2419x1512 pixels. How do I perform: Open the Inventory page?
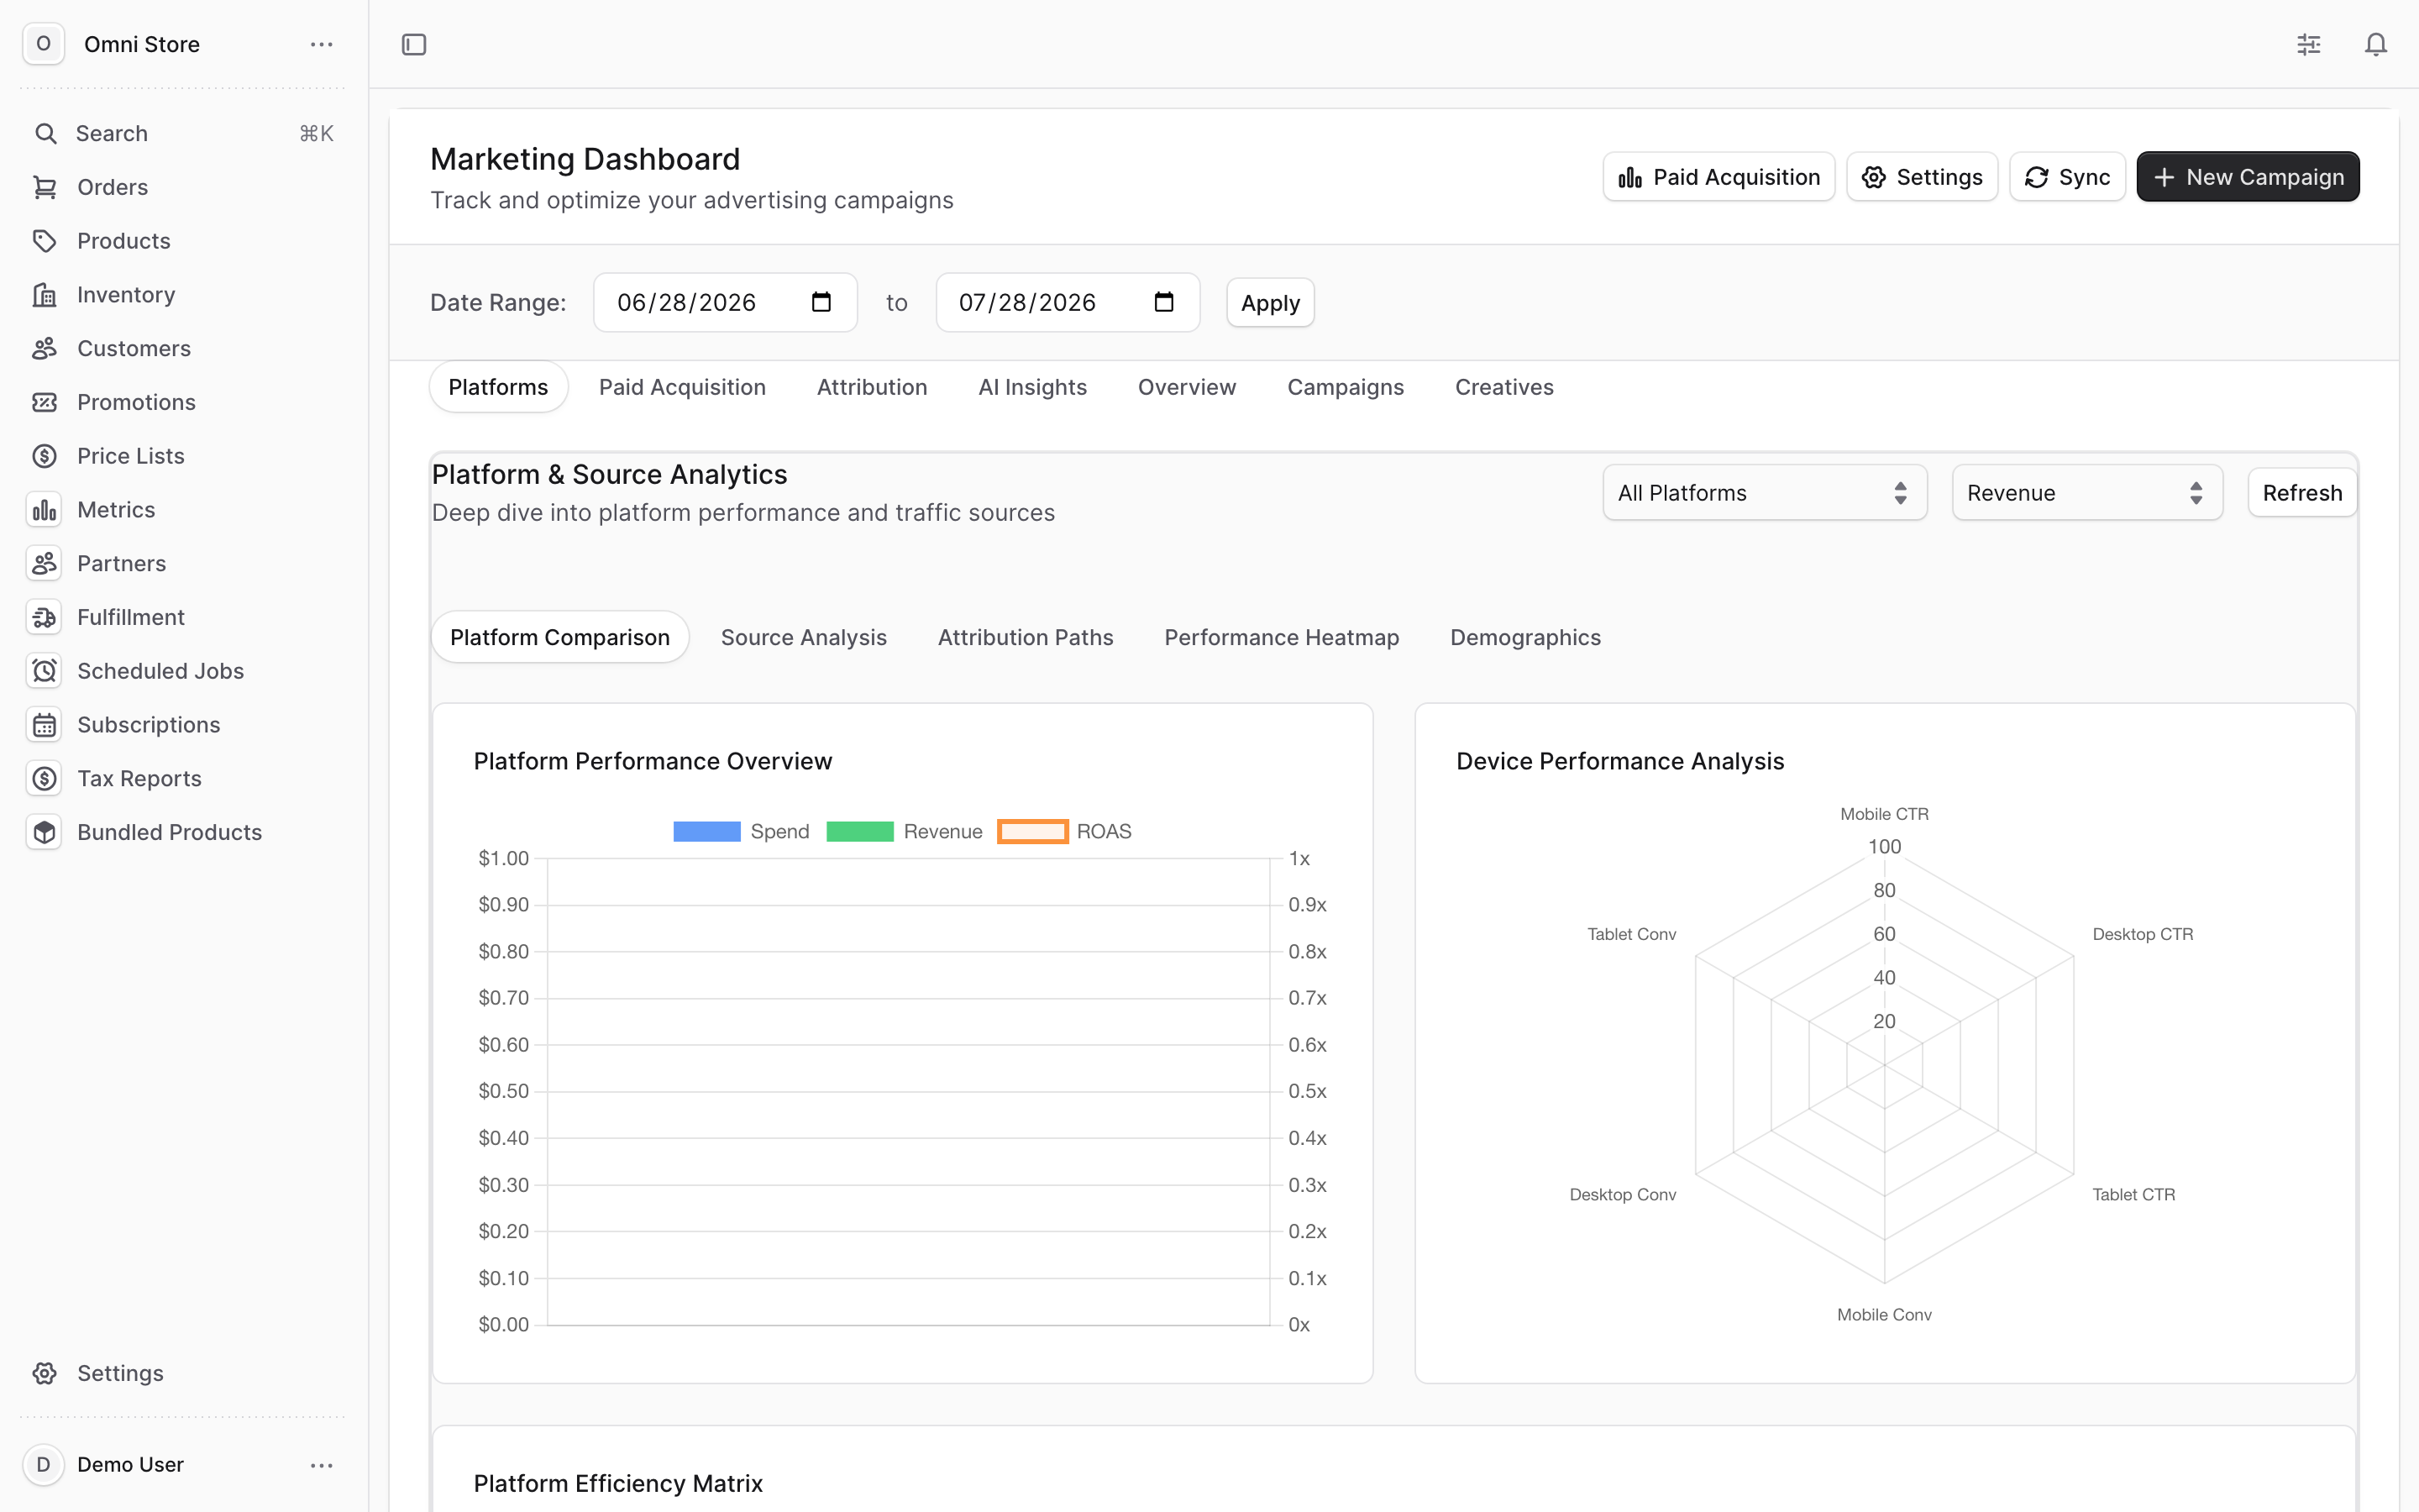point(126,295)
